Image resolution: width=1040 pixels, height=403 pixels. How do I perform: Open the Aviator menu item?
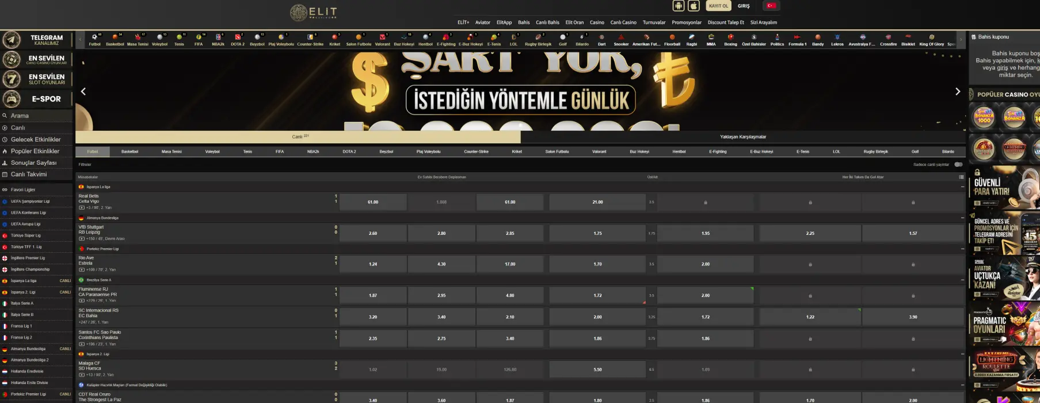483,22
